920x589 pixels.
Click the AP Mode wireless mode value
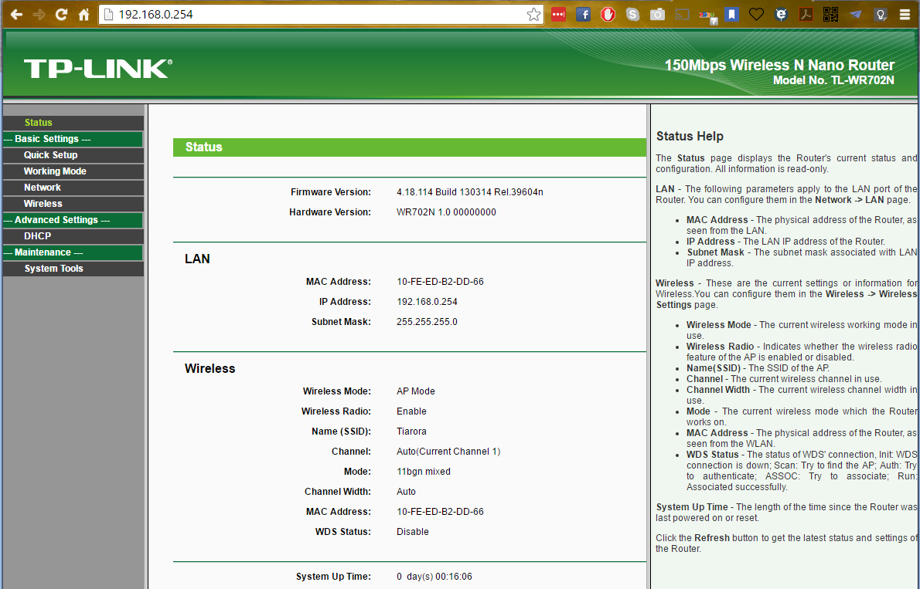[415, 391]
